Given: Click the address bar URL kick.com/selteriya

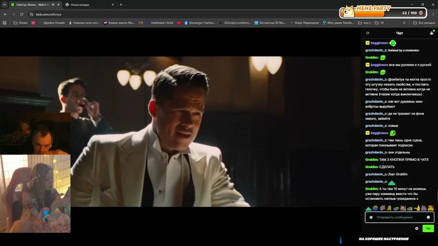Looking at the screenshot, I should point(49,14).
